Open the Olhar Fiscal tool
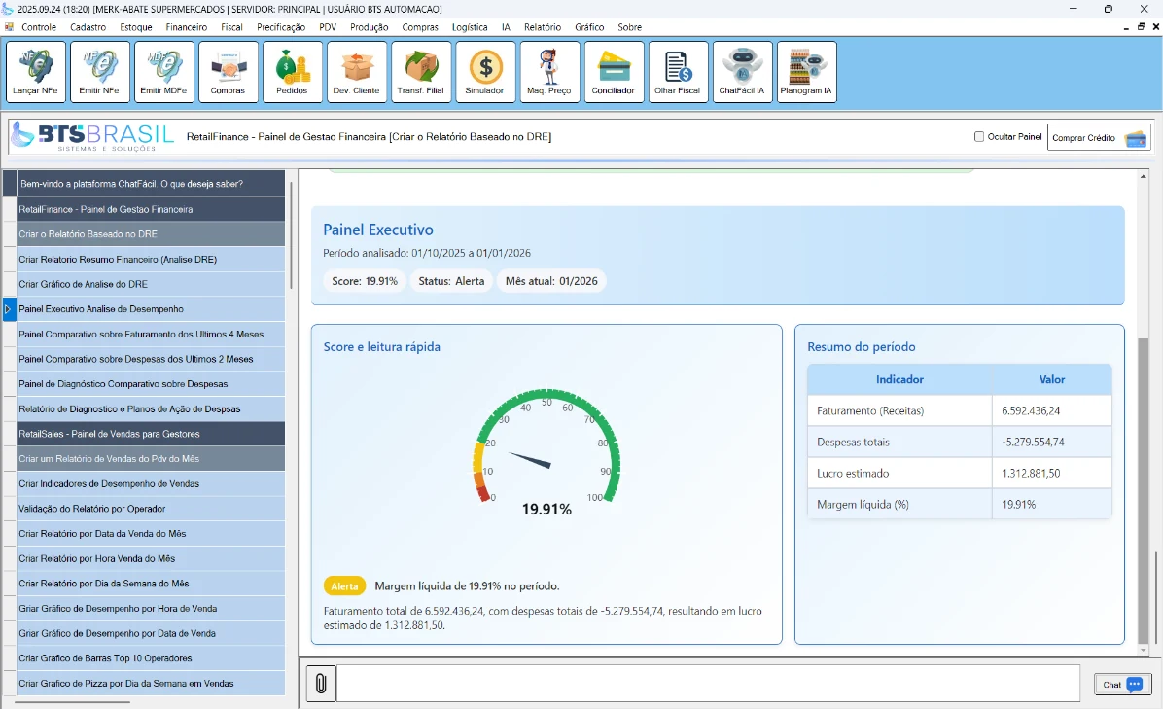This screenshot has width=1163, height=709. point(678,71)
